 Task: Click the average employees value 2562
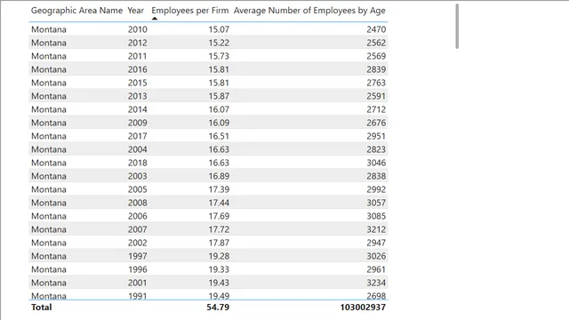point(376,43)
